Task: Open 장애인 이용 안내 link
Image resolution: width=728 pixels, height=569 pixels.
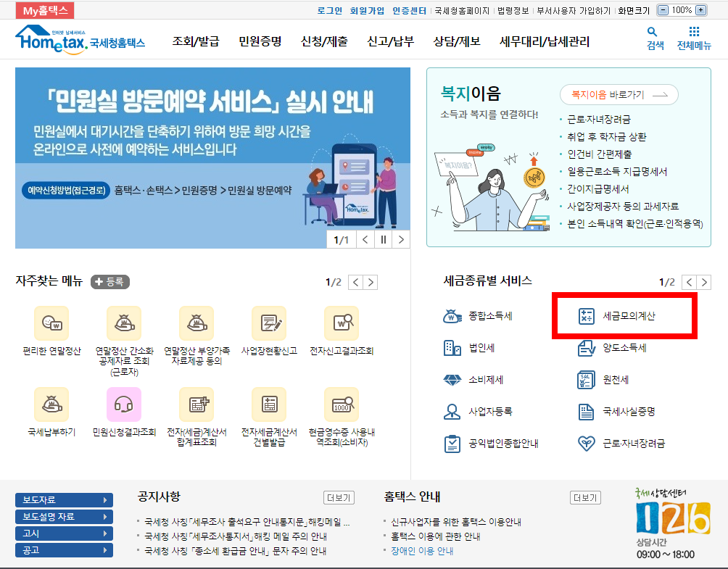Action: 422,551
